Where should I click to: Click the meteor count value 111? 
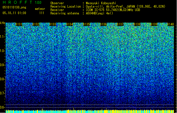[x=42, y=13]
